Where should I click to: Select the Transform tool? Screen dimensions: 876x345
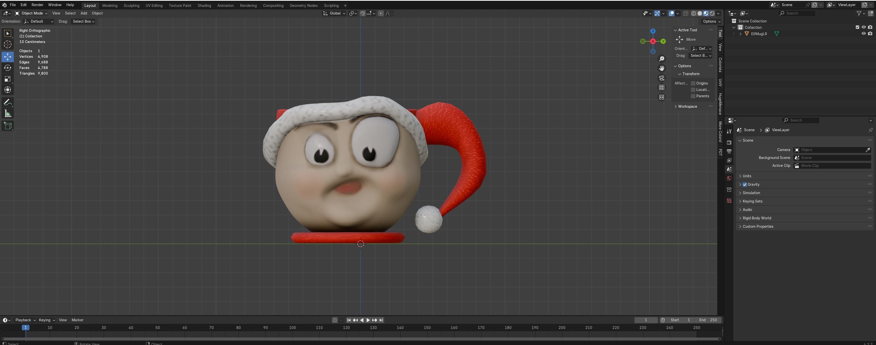pos(7,90)
